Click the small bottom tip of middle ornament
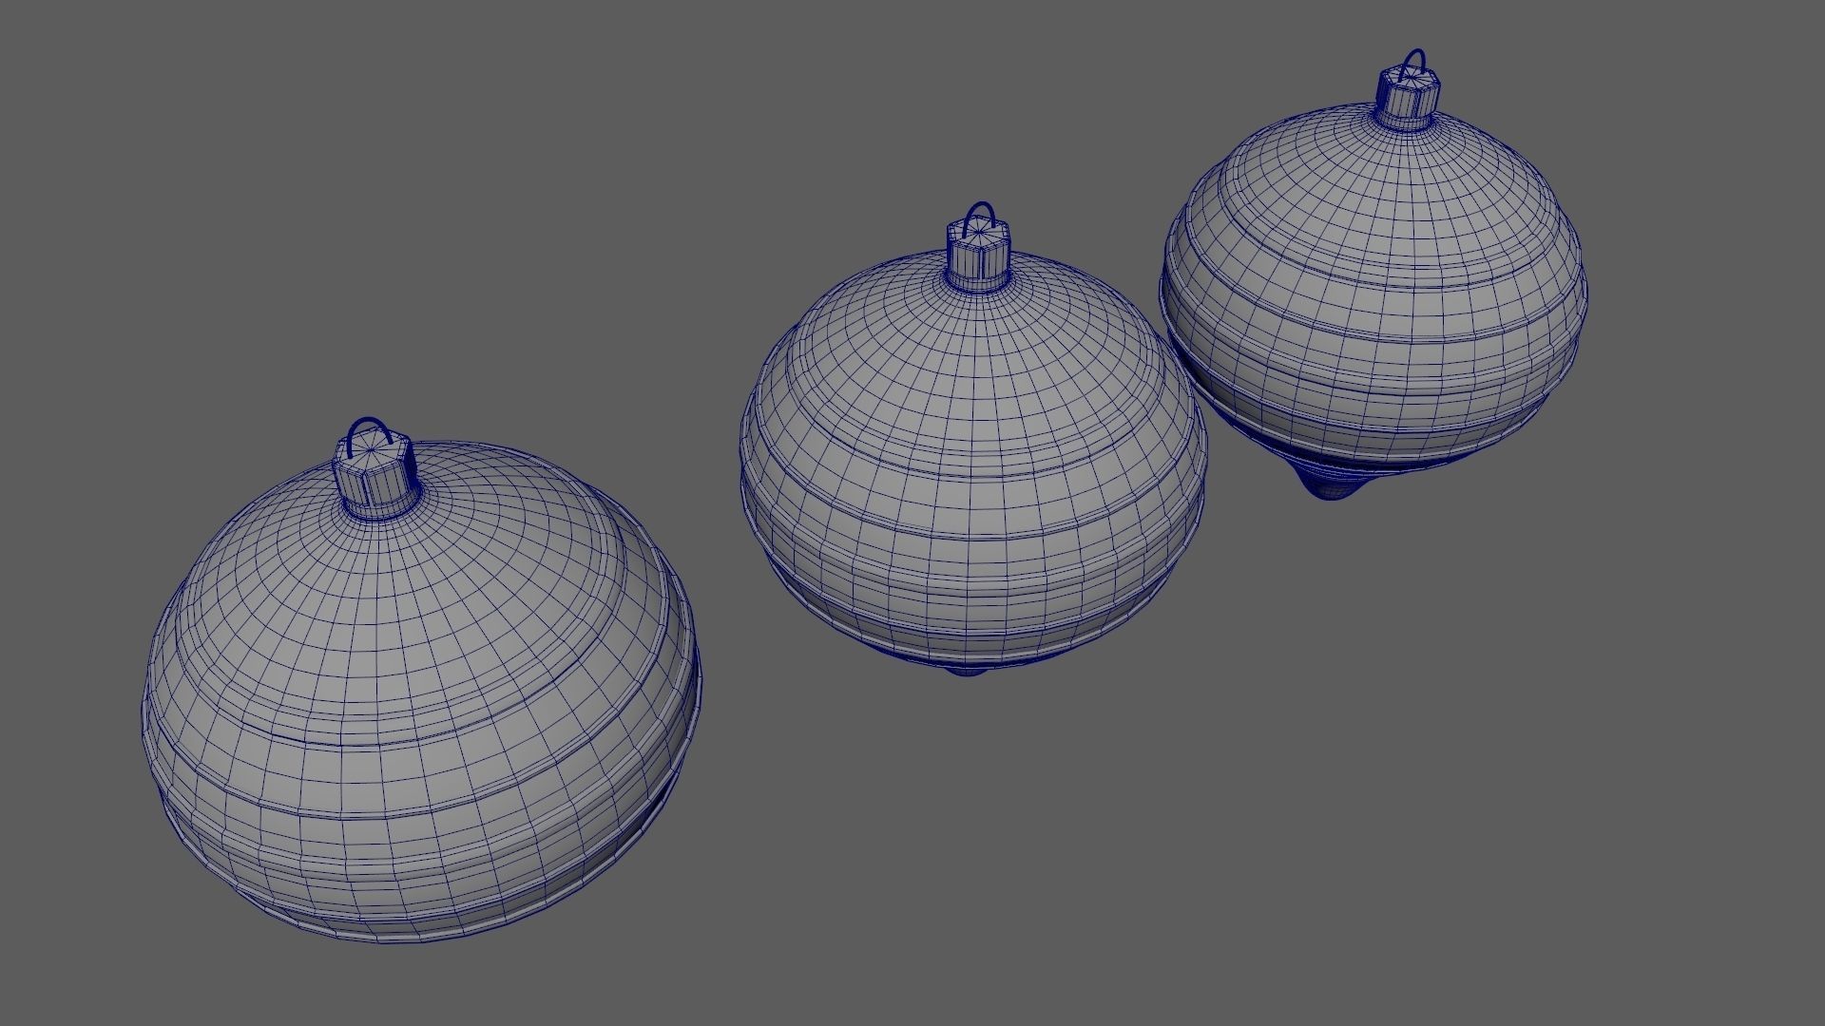 tap(966, 671)
